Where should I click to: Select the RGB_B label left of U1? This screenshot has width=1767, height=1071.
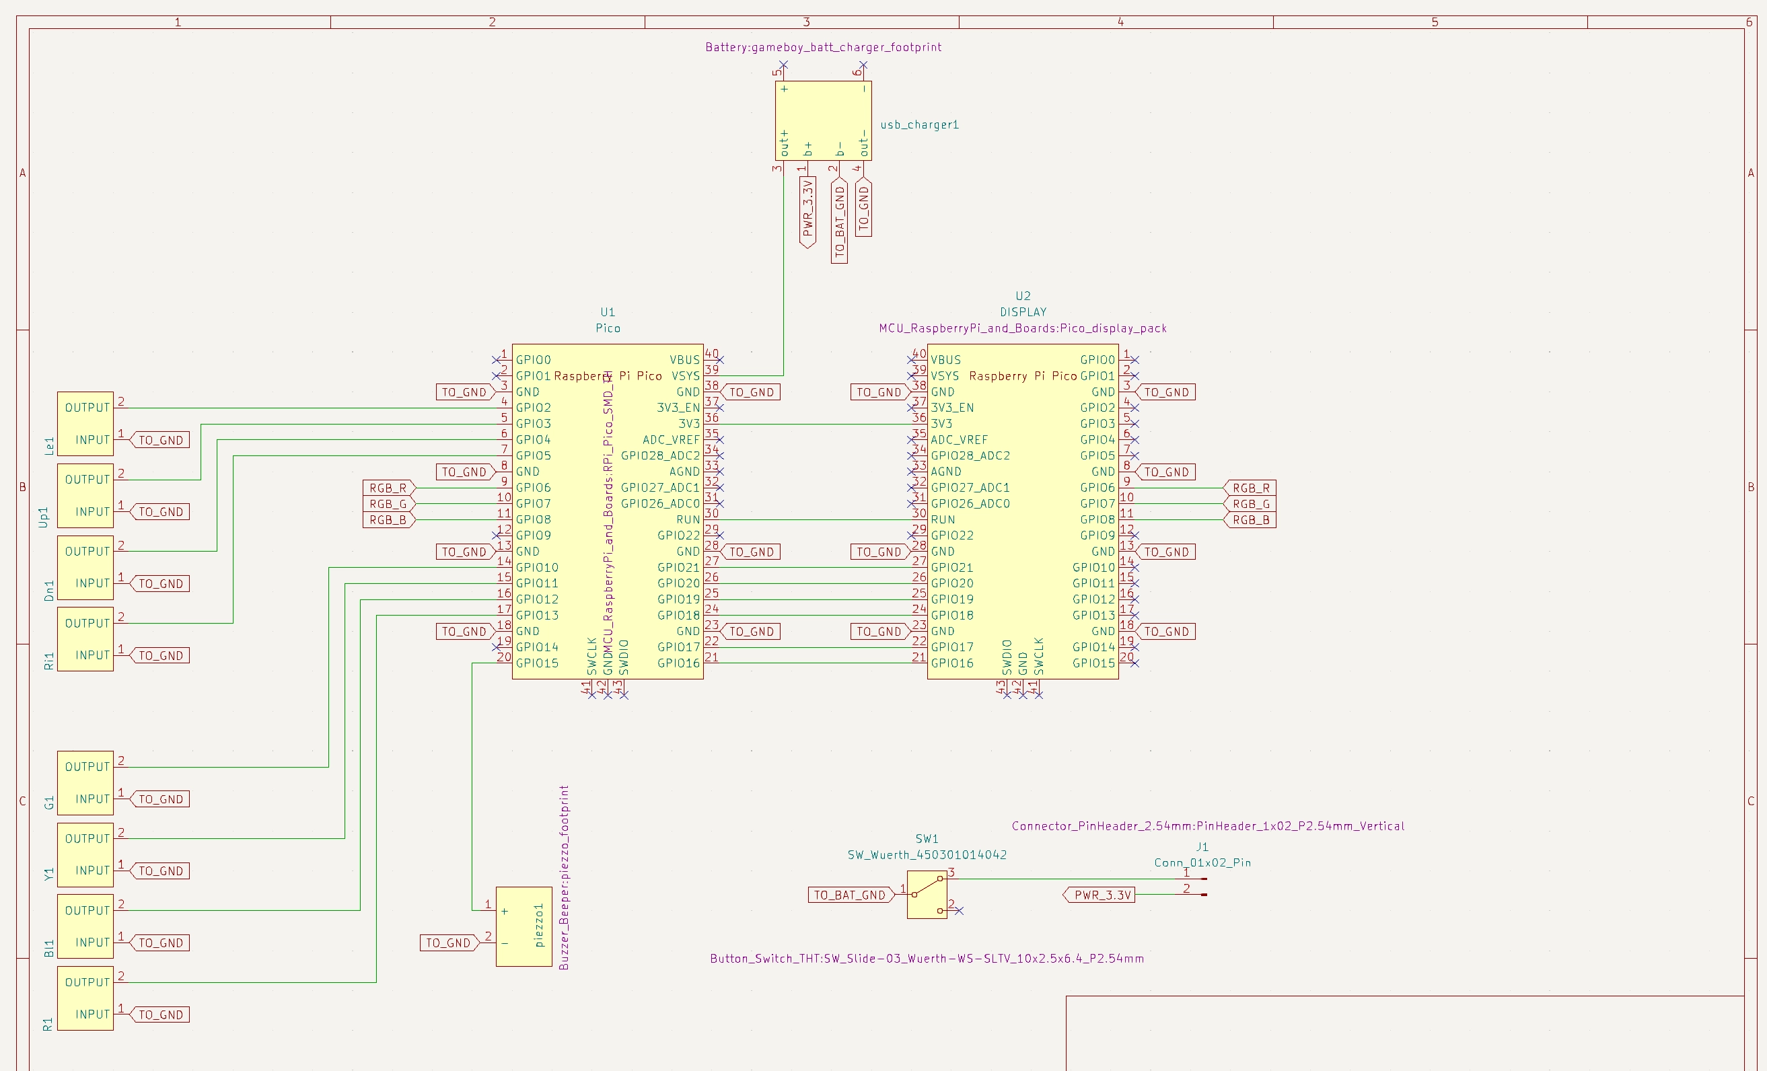coord(390,520)
